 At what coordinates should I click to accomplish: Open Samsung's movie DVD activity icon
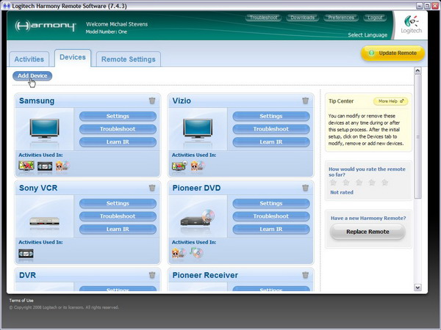(62, 166)
